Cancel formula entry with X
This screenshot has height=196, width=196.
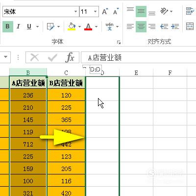[x=35, y=57]
